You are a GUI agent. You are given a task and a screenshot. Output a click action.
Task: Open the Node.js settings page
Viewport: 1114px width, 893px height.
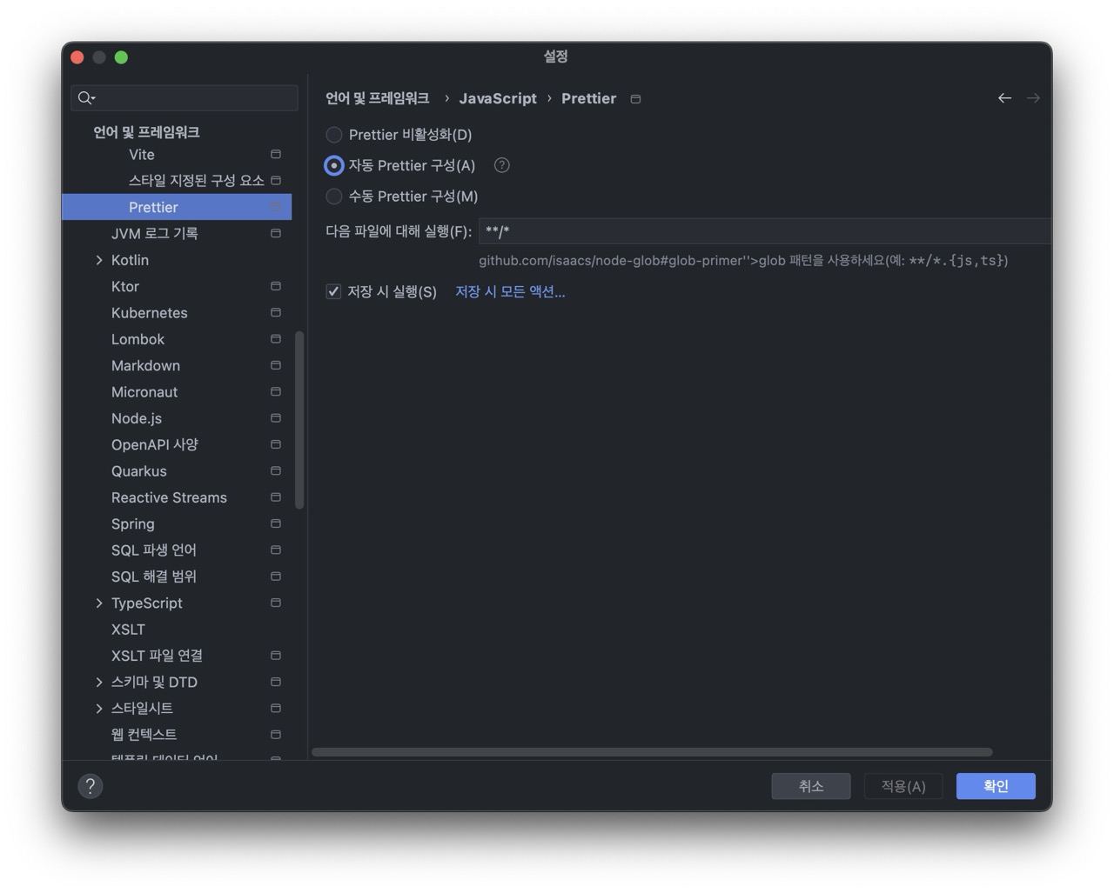point(137,418)
